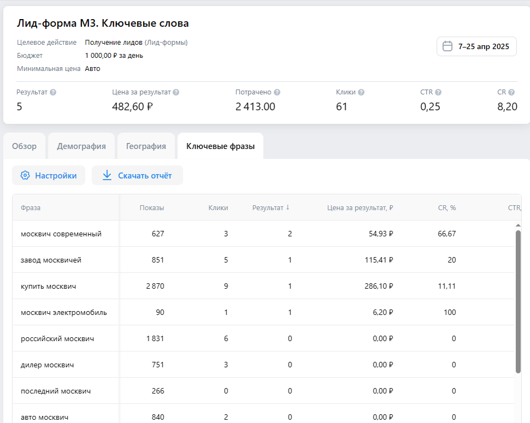This screenshot has height=423, width=530.
Task: Select phrase авто москвич
Action: tap(45, 417)
